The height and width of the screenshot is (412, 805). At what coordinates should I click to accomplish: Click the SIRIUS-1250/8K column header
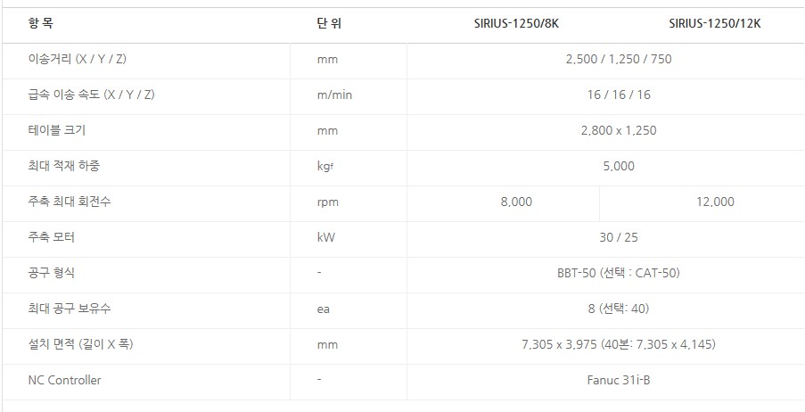tap(515, 24)
